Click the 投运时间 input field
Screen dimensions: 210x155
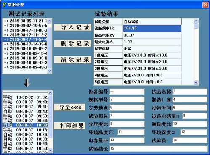click(190, 108)
